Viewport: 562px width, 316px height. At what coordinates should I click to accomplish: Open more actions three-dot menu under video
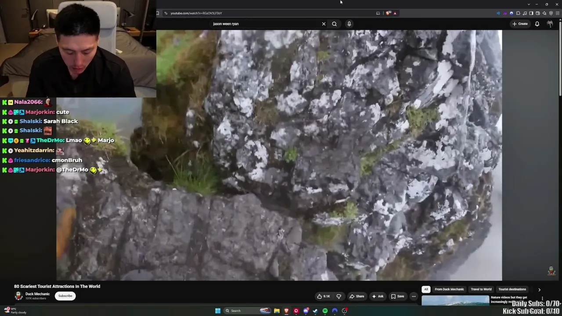coord(414,296)
